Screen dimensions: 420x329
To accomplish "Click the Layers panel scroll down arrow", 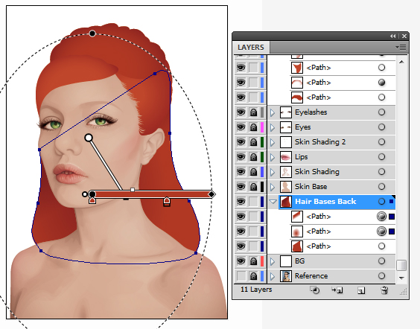I will point(401,278).
